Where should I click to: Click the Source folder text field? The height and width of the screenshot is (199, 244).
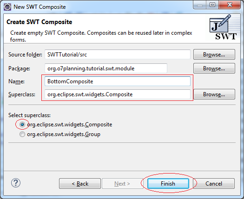click(x=118, y=55)
